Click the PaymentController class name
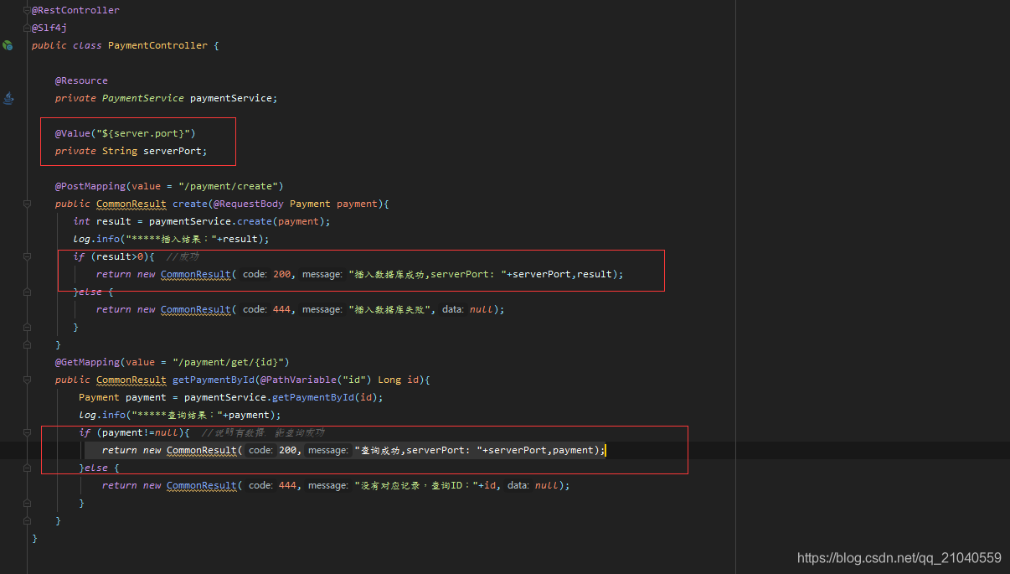Screen dimensions: 1010x574 157,45
